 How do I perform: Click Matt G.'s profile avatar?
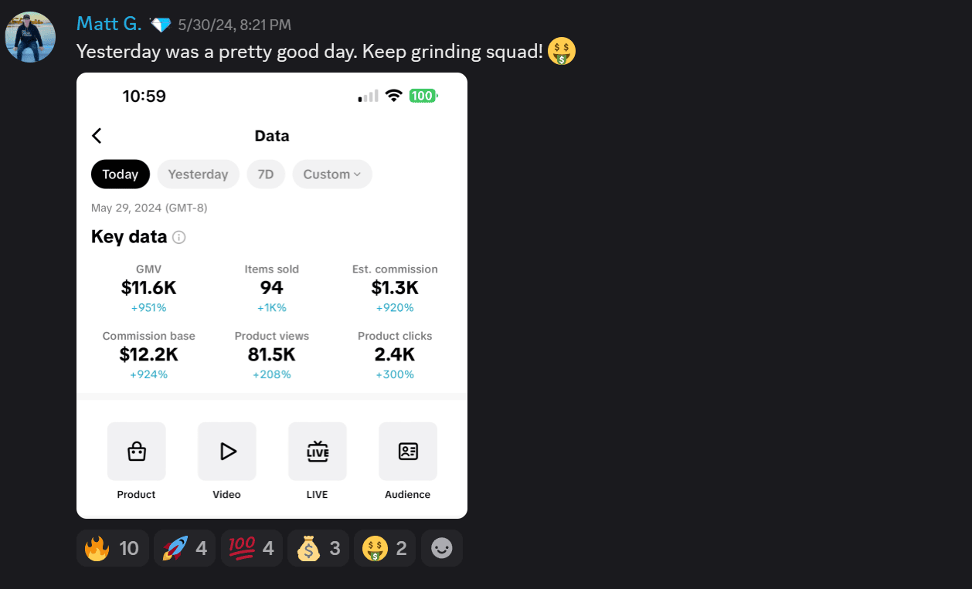(30, 37)
